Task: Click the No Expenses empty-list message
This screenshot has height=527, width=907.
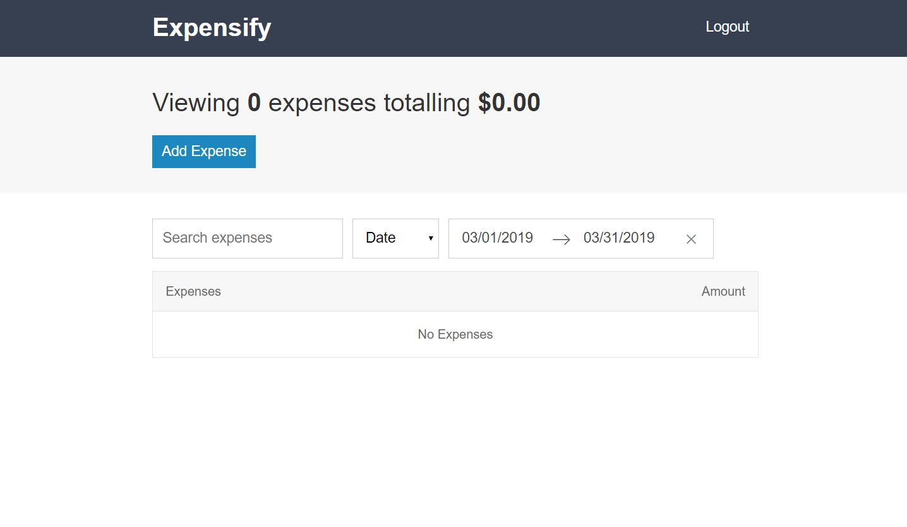Action: [455, 334]
